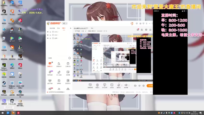Add a 多媒体 media source

(112, 86)
